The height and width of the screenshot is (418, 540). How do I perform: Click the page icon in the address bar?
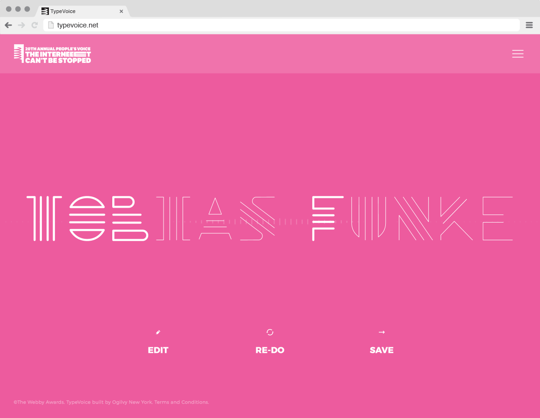tap(51, 25)
